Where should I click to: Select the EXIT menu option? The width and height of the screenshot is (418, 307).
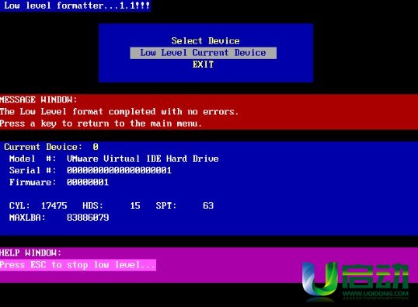(x=203, y=65)
